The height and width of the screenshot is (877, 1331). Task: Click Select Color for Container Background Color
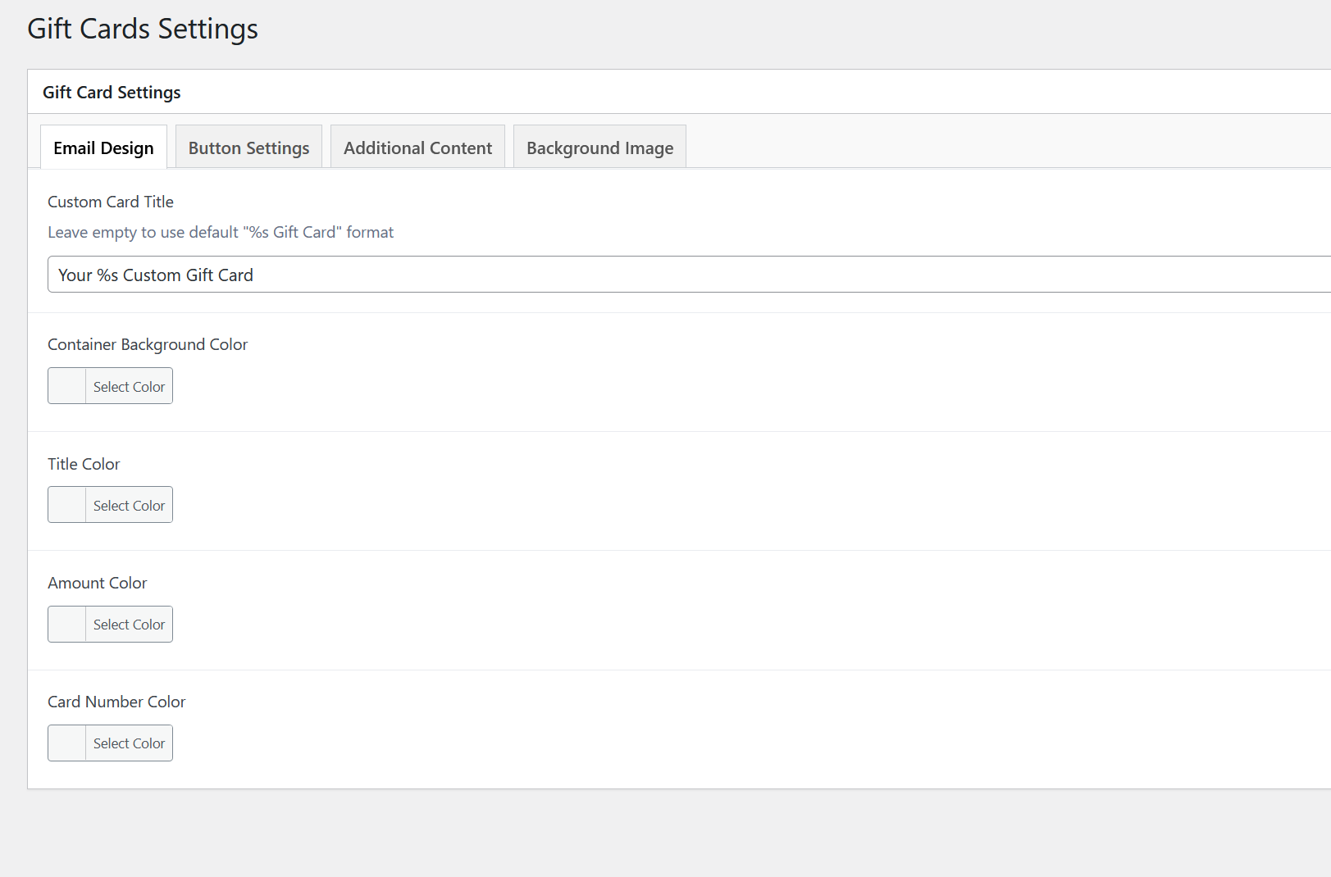pos(129,385)
